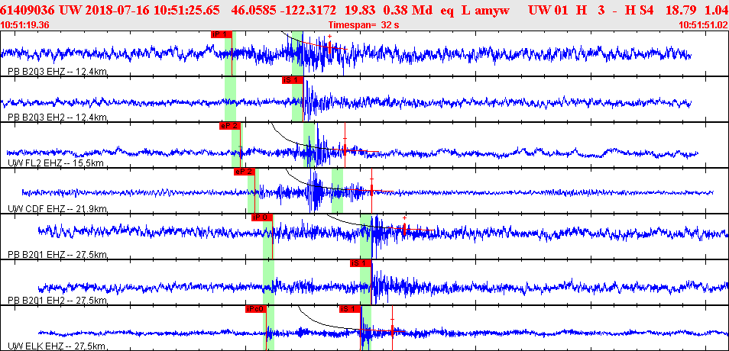Click the amyw text in the header

[x=492, y=11]
